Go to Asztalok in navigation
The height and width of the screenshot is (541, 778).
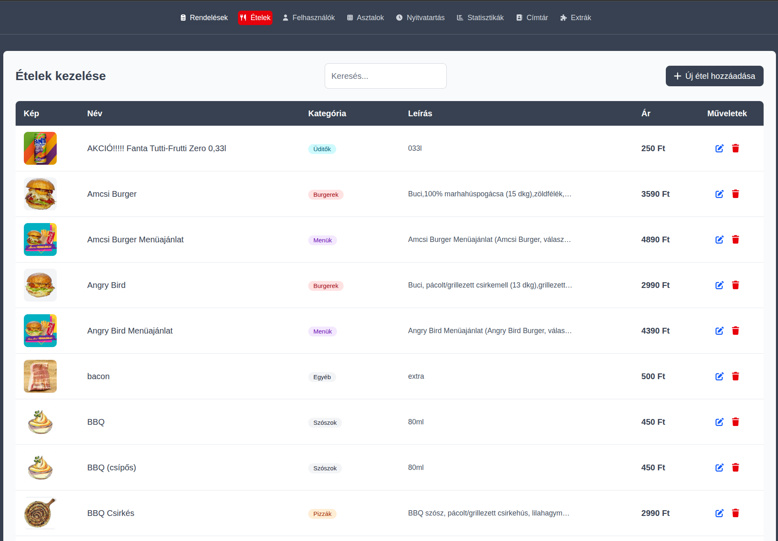[x=365, y=18]
